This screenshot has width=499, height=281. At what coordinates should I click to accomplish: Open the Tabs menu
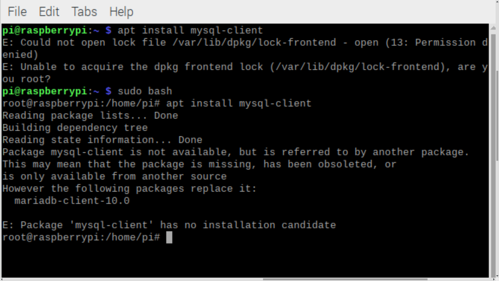pyautogui.click(x=84, y=12)
